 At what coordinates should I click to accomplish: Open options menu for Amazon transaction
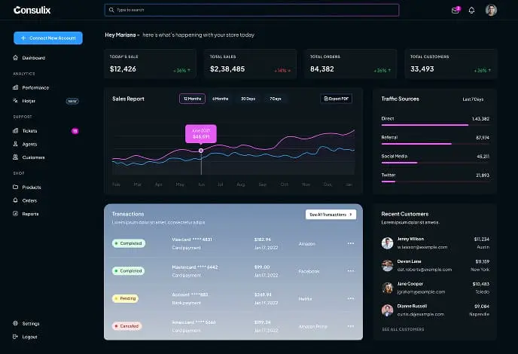[x=351, y=243]
